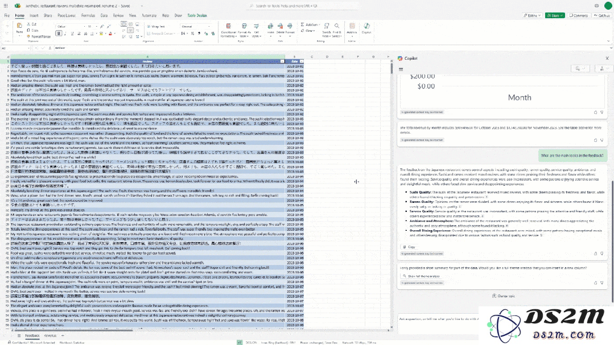Open the File menu

point(7,16)
